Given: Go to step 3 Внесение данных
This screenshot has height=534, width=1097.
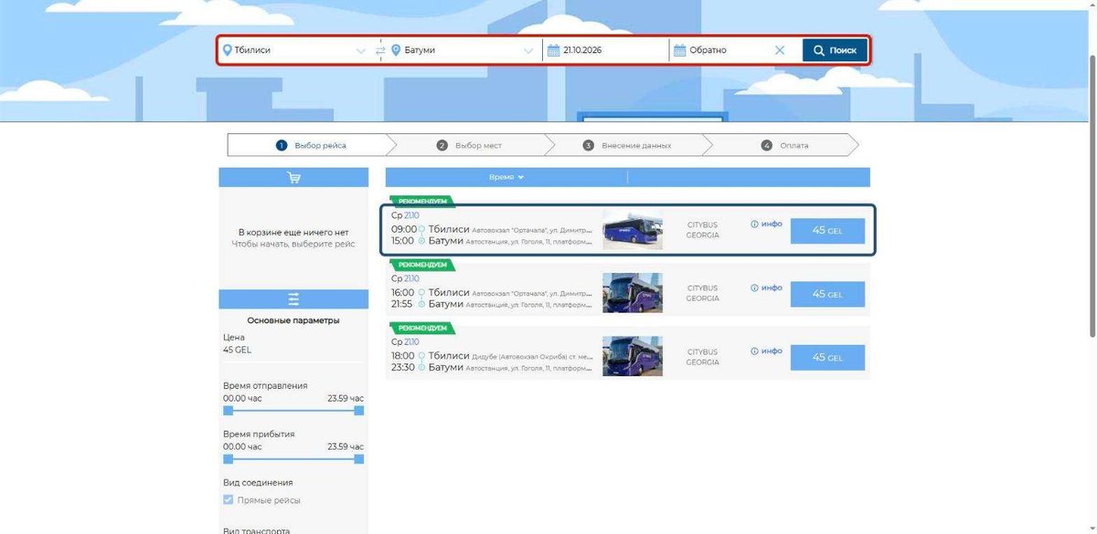Looking at the screenshot, I should click(x=627, y=145).
